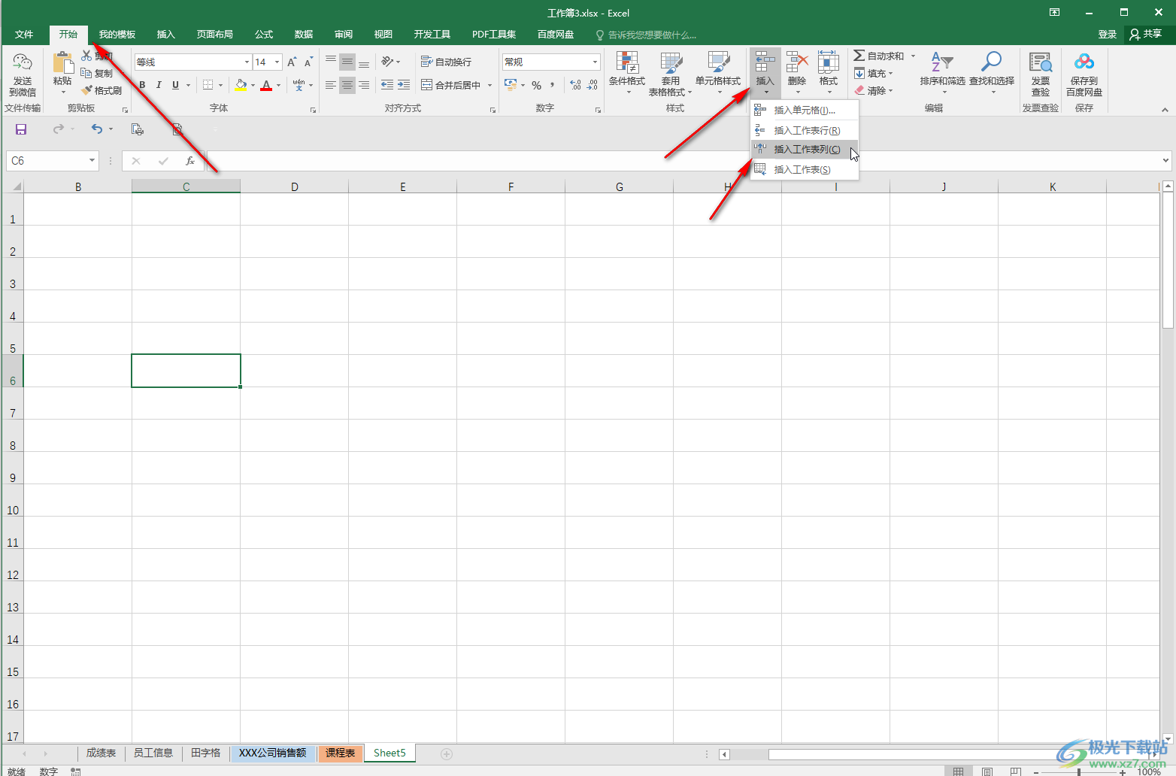Open the font color dropdown arrow
1176x776 pixels.
(x=278, y=85)
